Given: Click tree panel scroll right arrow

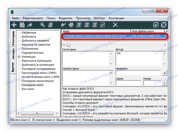Looking at the screenshot, I should click(x=57, y=113).
